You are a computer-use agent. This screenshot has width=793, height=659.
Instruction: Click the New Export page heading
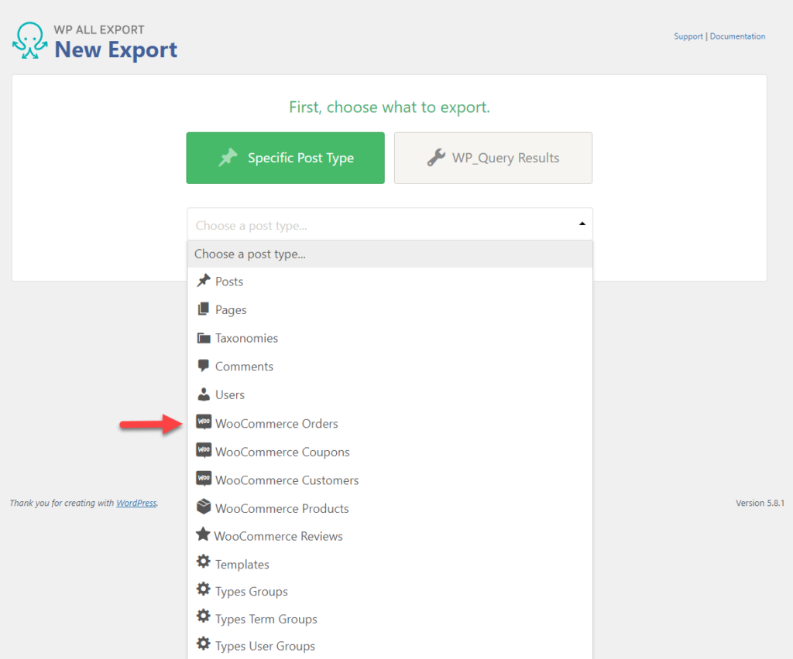point(116,50)
